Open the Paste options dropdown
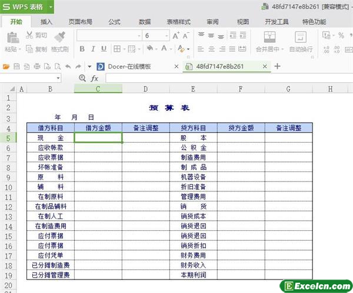353x293 pixels. click(x=20, y=49)
